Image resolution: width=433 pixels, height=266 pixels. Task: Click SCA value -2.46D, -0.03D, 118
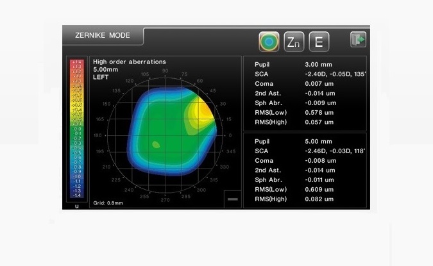pyautogui.click(x=335, y=151)
